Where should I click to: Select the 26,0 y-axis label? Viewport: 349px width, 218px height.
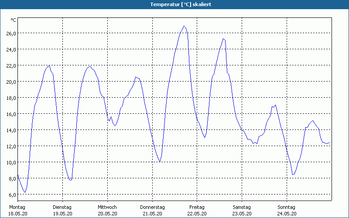click(11, 34)
